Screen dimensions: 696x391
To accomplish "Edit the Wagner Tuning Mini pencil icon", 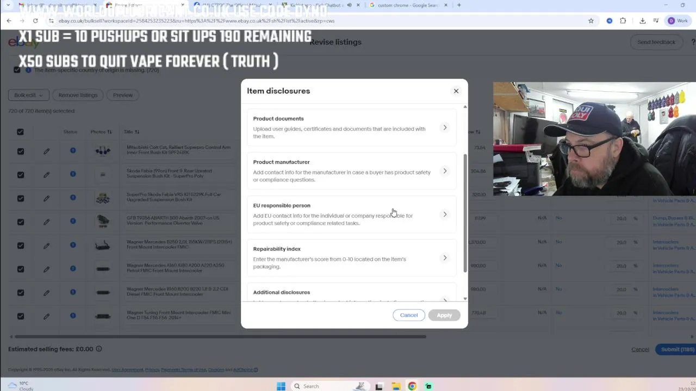I will pyautogui.click(x=46, y=316).
